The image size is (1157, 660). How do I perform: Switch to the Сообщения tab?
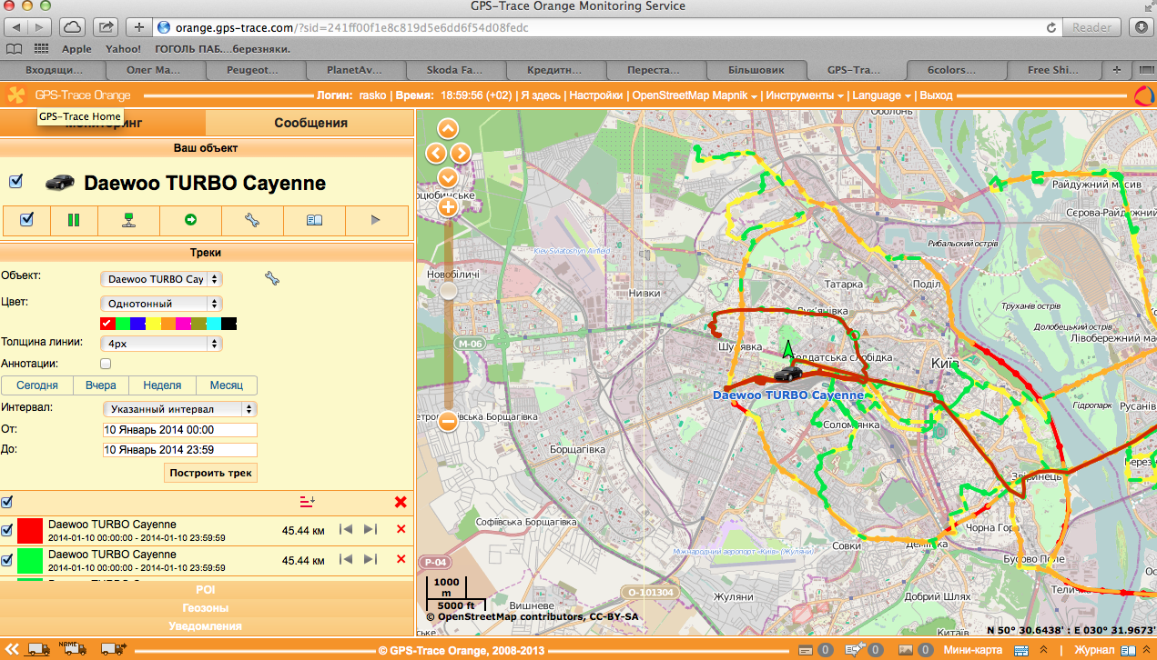pos(310,123)
